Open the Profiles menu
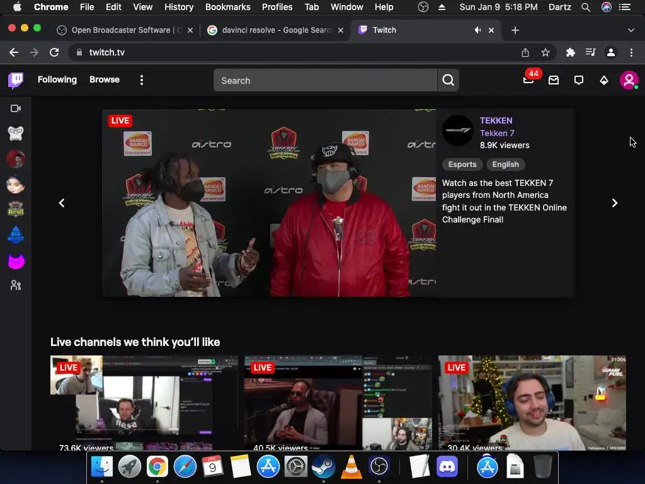 (x=277, y=7)
